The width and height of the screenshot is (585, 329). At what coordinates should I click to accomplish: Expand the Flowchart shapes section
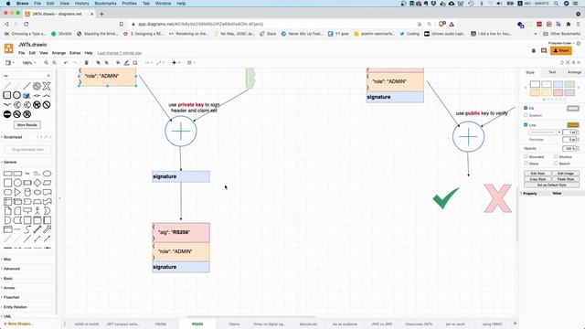click(x=11, y=297)
